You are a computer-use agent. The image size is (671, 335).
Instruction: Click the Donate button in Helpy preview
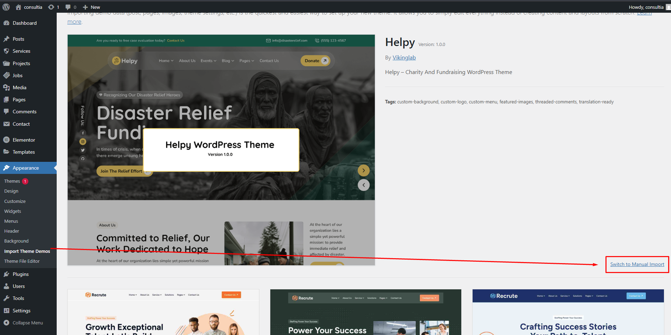tap(315, 61)
